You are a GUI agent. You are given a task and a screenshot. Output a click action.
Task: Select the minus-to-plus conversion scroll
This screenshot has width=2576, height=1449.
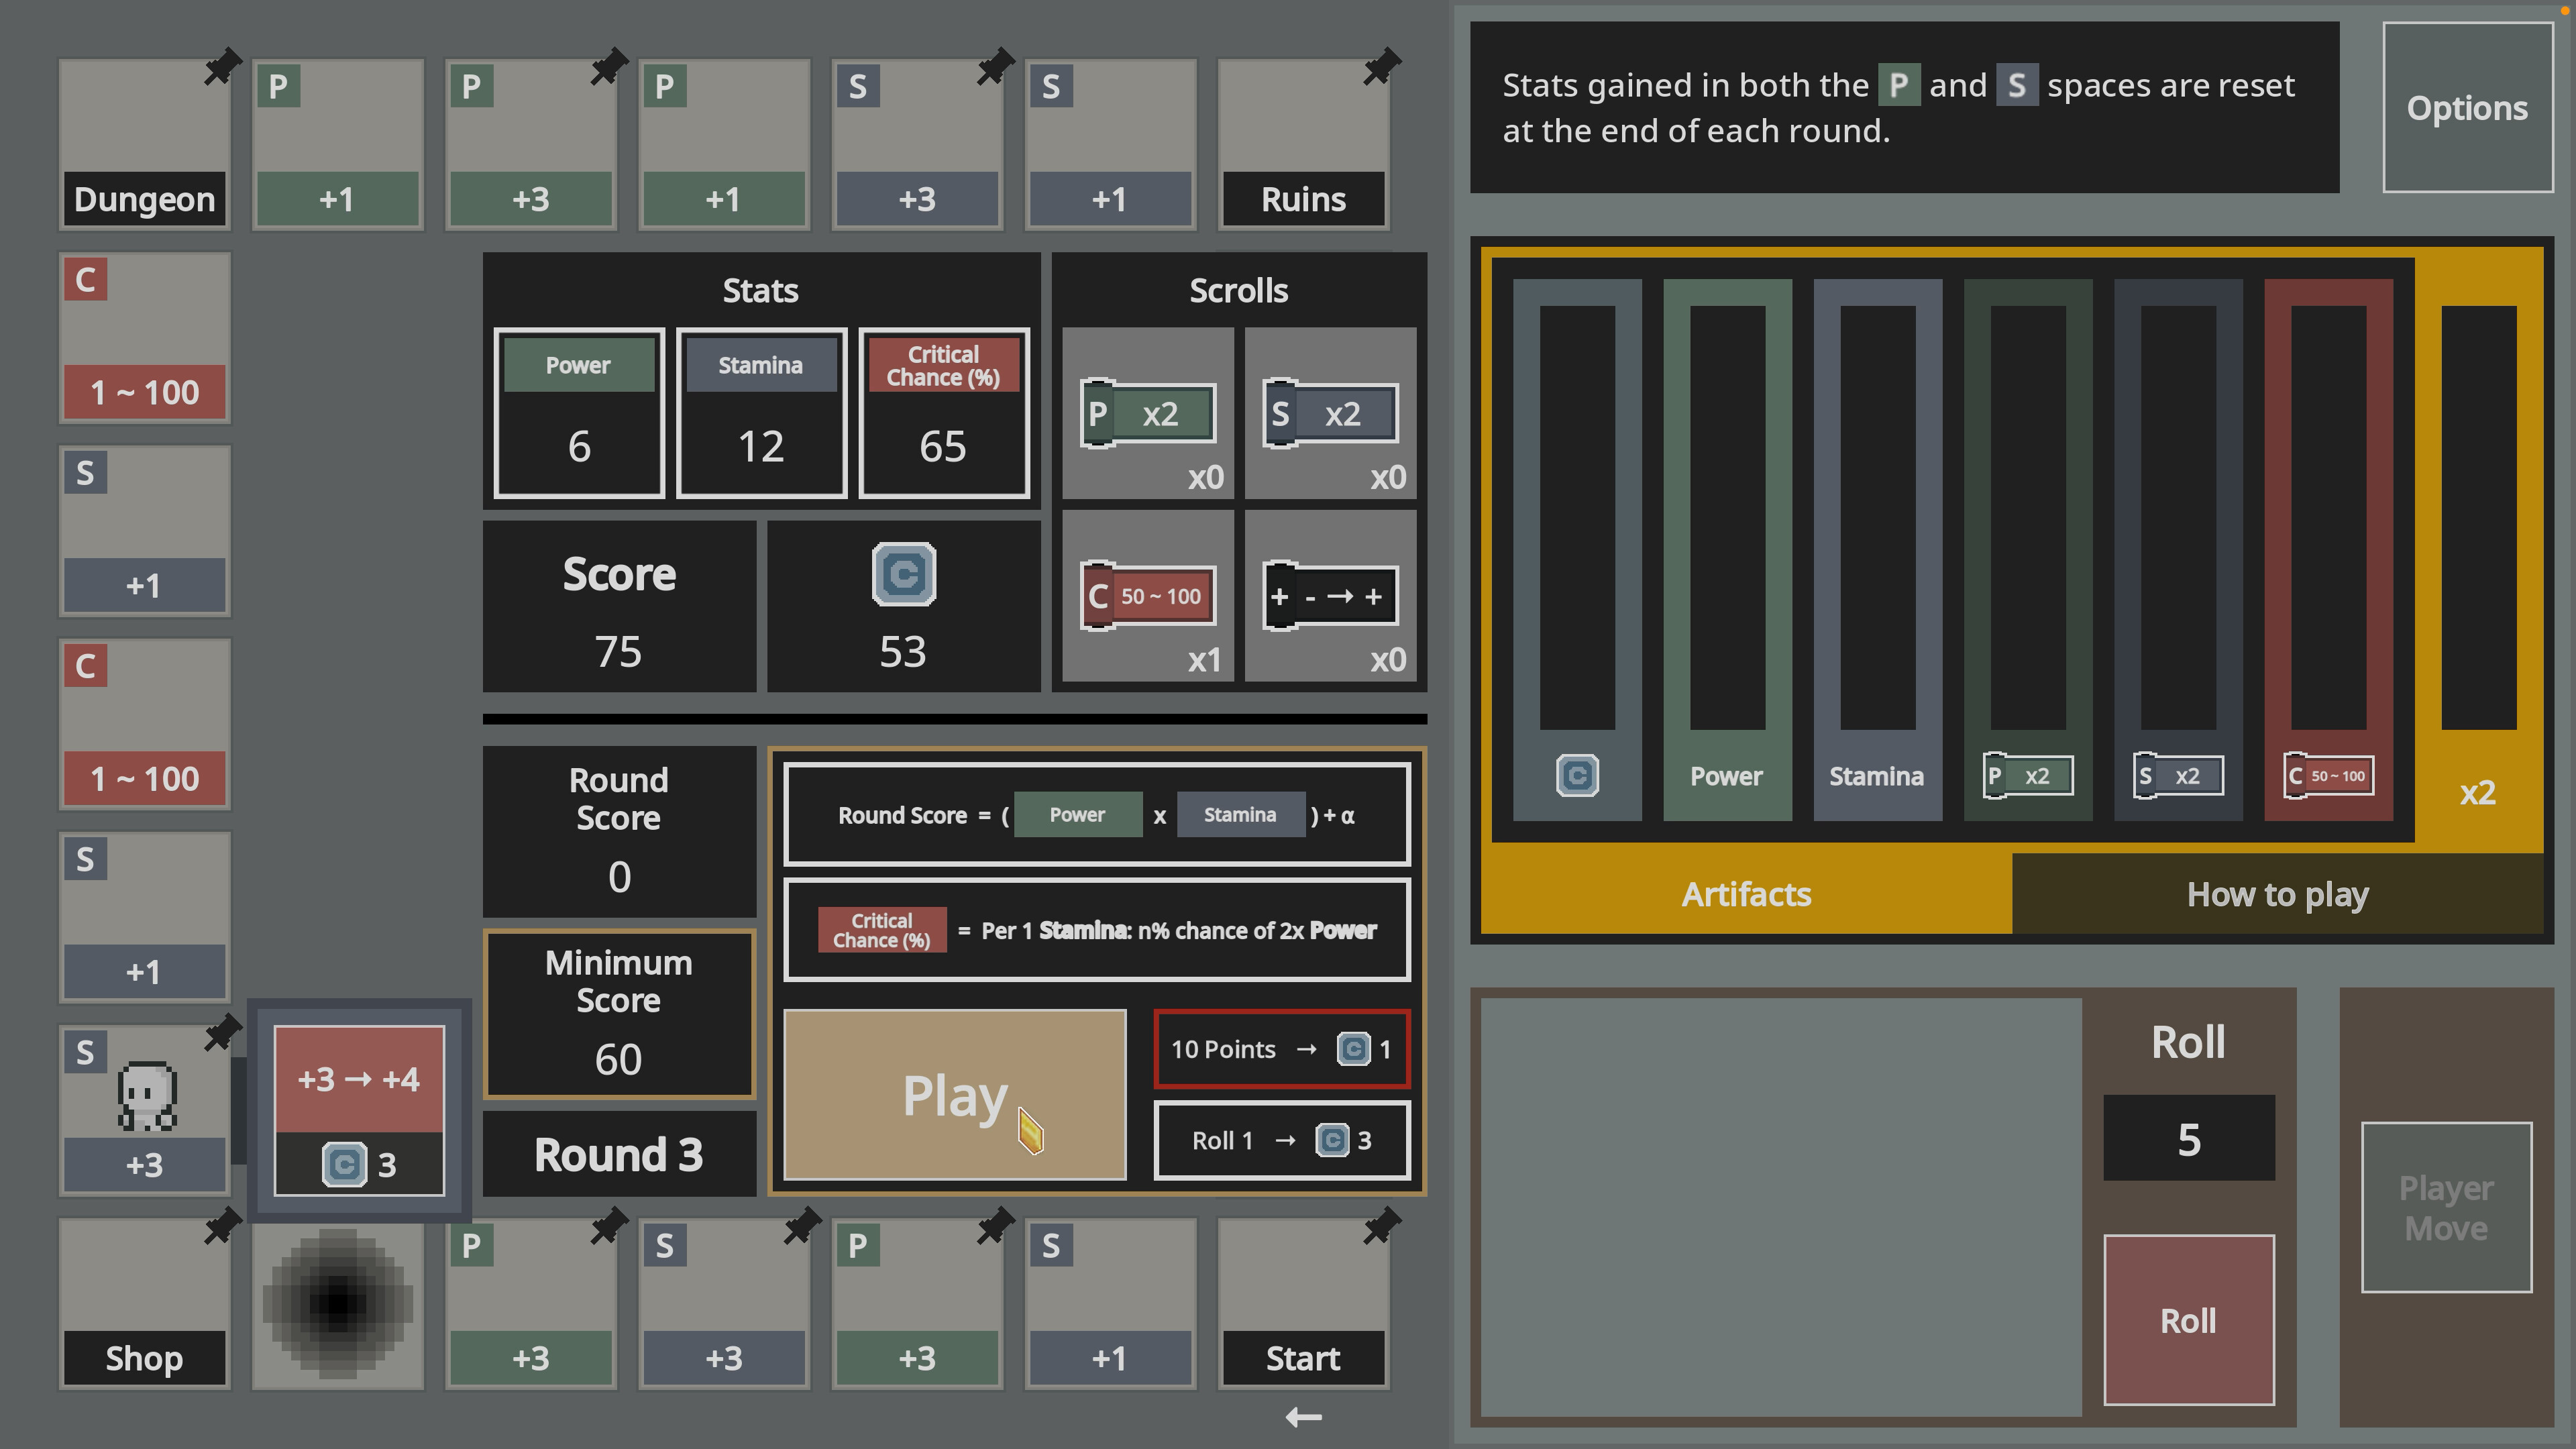(1331, 596)
